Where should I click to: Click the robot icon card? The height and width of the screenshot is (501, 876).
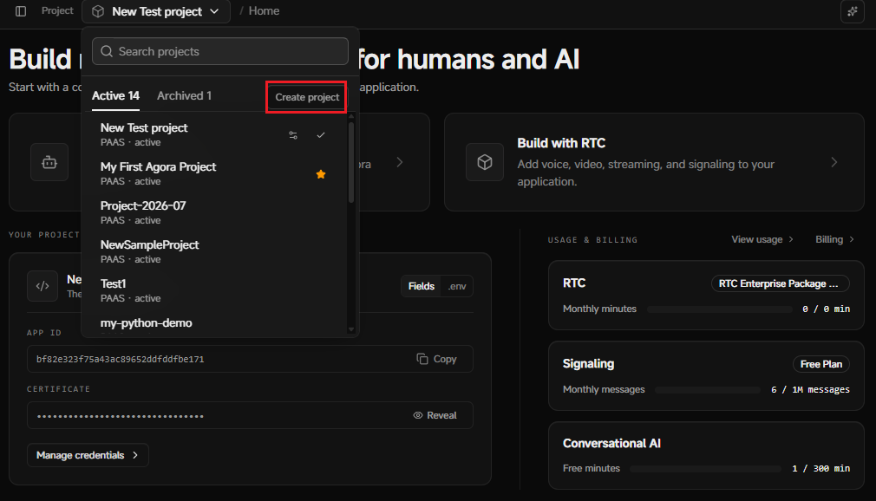(49, 163)
